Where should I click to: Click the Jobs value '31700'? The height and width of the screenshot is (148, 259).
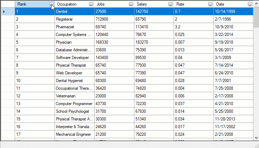tap(114, 111)
